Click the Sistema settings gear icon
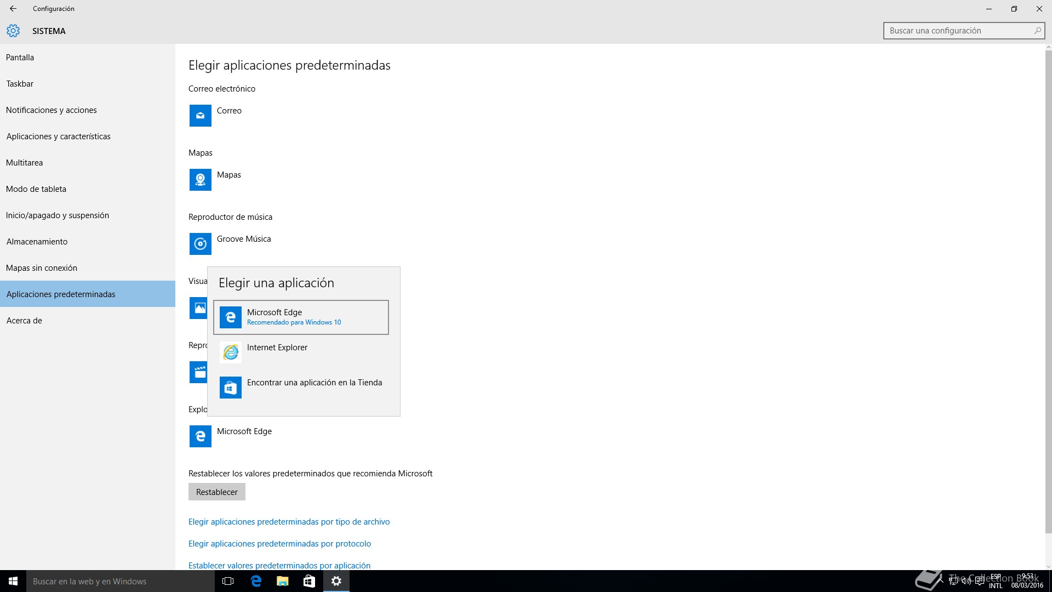1052x592 pixels. click(13, 31)
